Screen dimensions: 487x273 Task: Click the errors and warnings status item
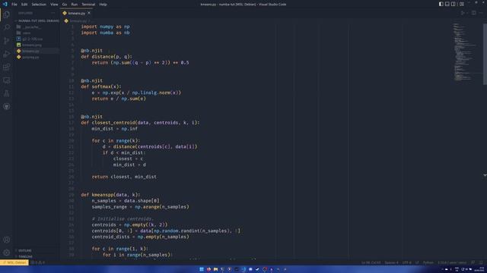(x=38, y=262)
